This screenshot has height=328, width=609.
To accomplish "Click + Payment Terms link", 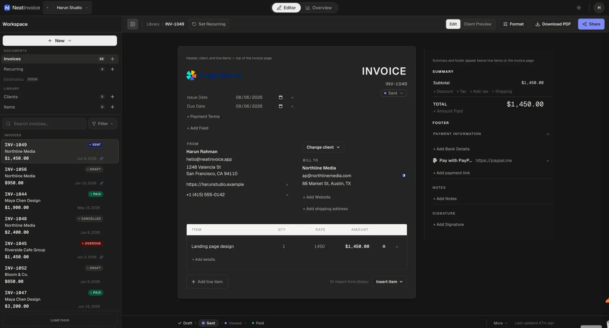I will pos(203,117).
